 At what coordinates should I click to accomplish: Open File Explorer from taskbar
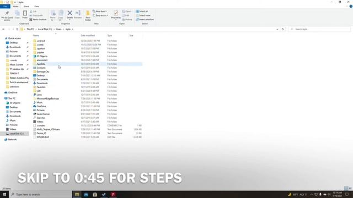coord(77,194)
